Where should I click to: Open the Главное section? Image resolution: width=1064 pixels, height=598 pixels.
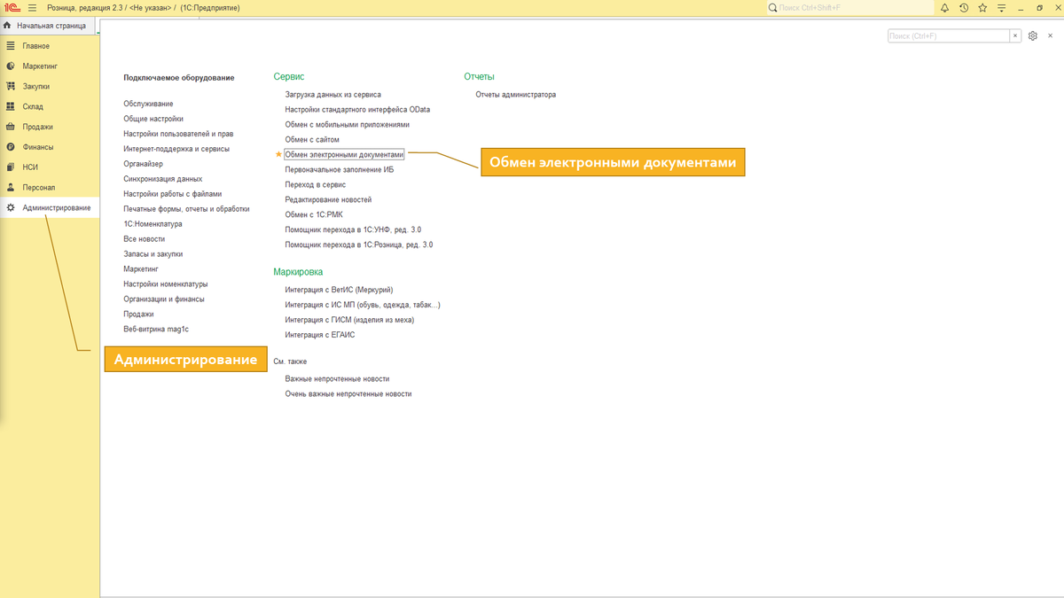(50, 46)
